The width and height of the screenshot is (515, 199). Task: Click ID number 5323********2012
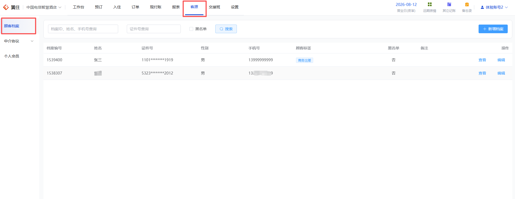pos(157,73)
